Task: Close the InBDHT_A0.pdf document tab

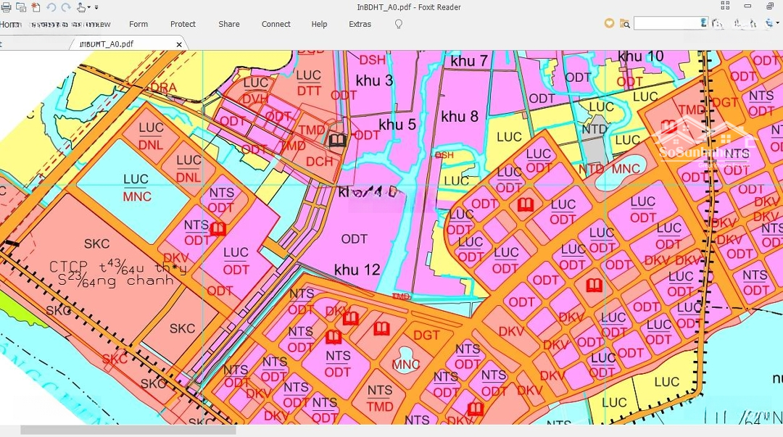Action: click(x=179, y=44)
